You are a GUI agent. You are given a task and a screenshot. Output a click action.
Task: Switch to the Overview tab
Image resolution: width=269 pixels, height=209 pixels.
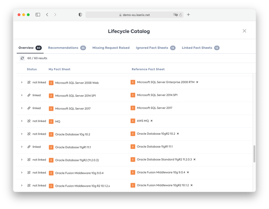click(x=30, y=48)
